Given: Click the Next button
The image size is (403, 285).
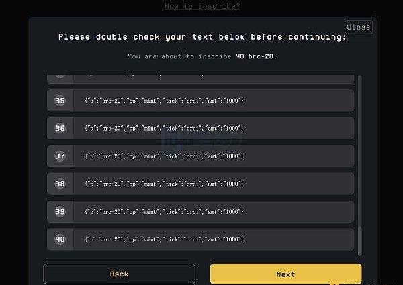Looking at the screenshot, I should (285, 274).
